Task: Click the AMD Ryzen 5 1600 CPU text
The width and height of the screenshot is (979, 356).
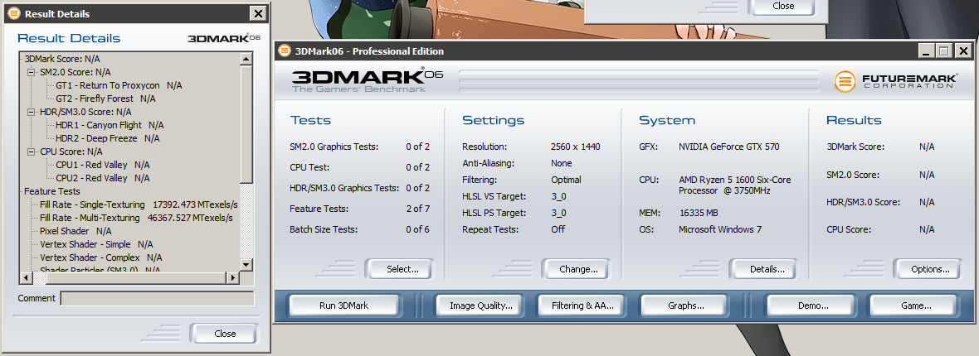Action: tap(735, 185)
